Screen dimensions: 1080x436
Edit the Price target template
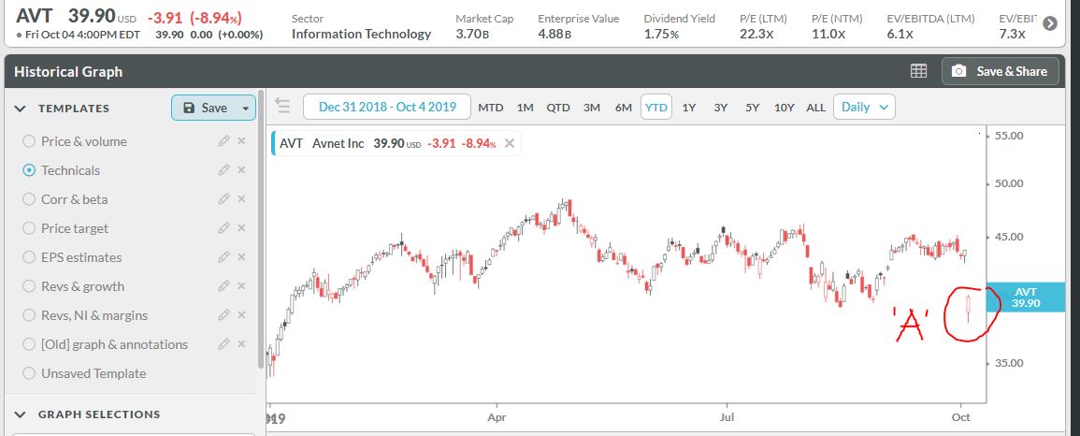223,228
